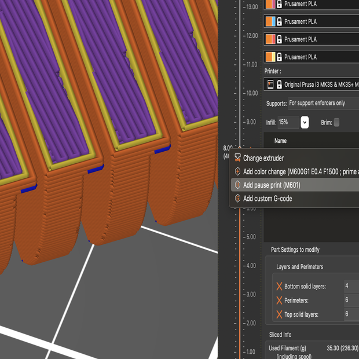Click the printer icon in printer preset
The height and width of the screenshot is (359, 359).
[x=270, y=85]
